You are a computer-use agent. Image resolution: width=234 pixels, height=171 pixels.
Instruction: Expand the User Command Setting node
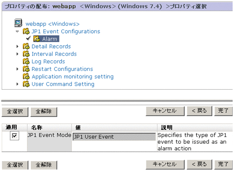click(17, 84)
